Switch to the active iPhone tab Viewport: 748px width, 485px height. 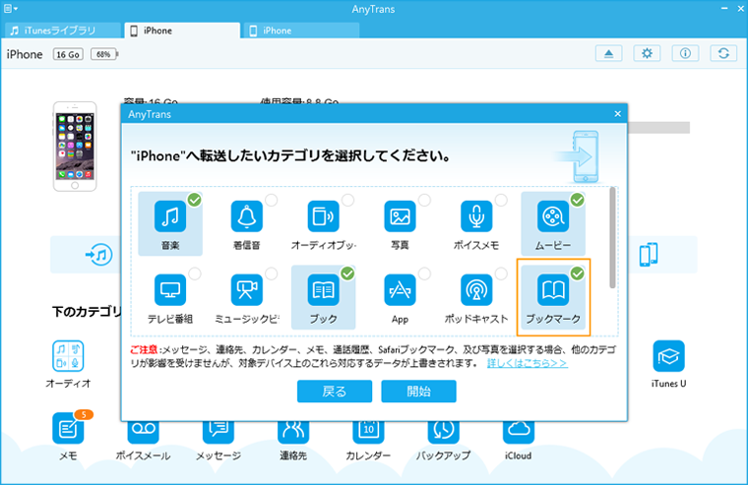tap(182, 30)
